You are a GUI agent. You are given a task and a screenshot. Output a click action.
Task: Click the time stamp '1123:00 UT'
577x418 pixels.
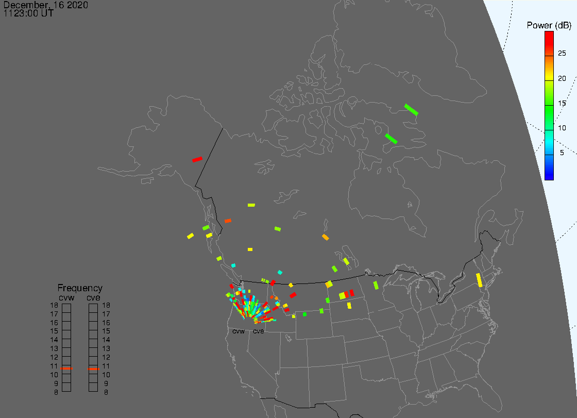coord(28,13)
